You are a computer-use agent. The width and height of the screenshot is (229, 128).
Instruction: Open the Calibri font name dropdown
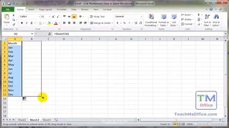39,17
